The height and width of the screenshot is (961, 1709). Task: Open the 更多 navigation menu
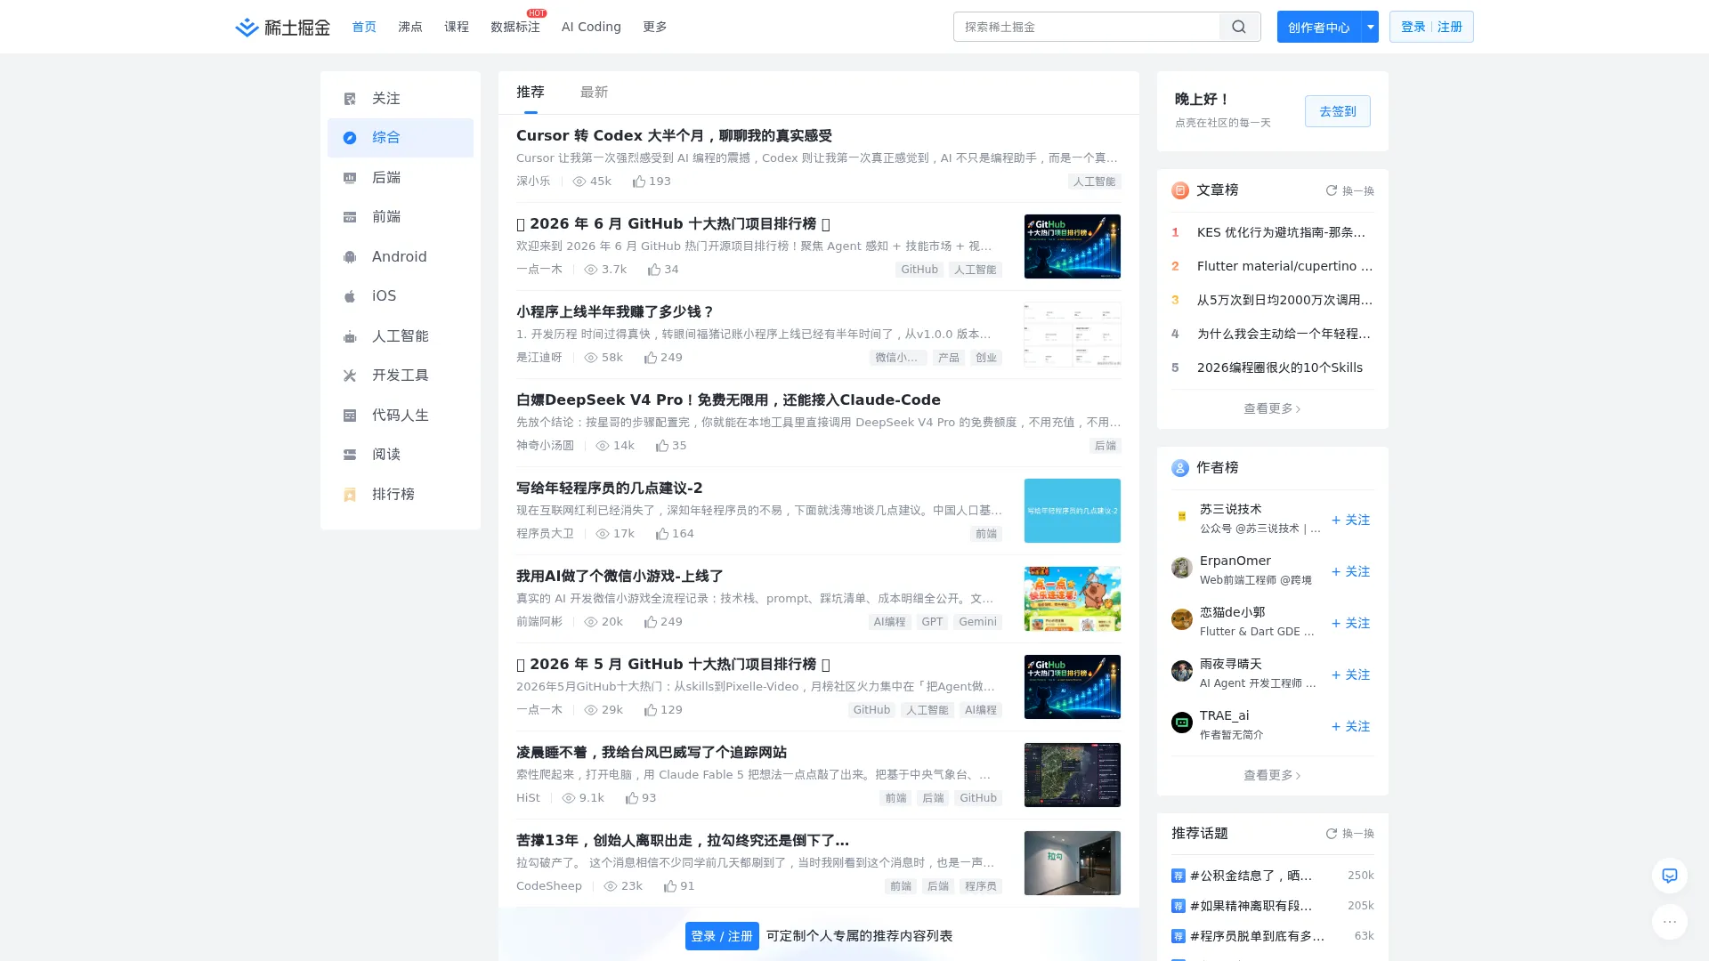coord(655,27)
